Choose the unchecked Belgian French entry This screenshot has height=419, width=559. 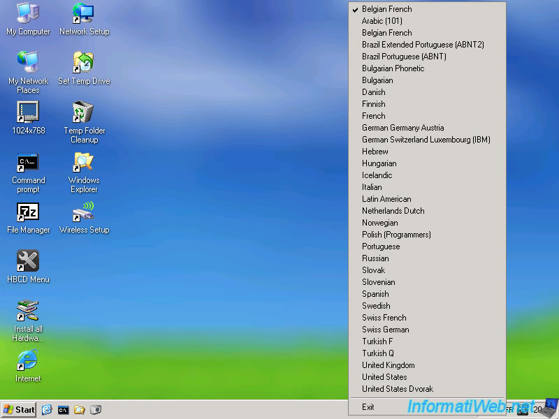pos(427,33)
